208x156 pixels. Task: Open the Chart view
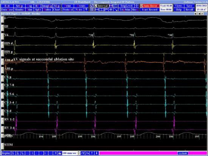(x=57, y=10)
